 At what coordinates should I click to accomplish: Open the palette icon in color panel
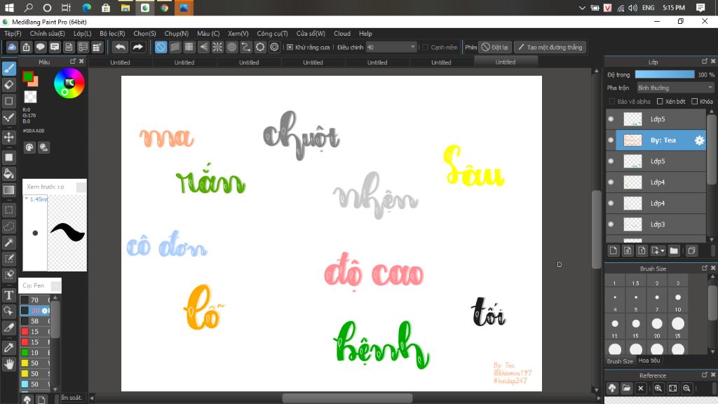click(x=29, y=147)
